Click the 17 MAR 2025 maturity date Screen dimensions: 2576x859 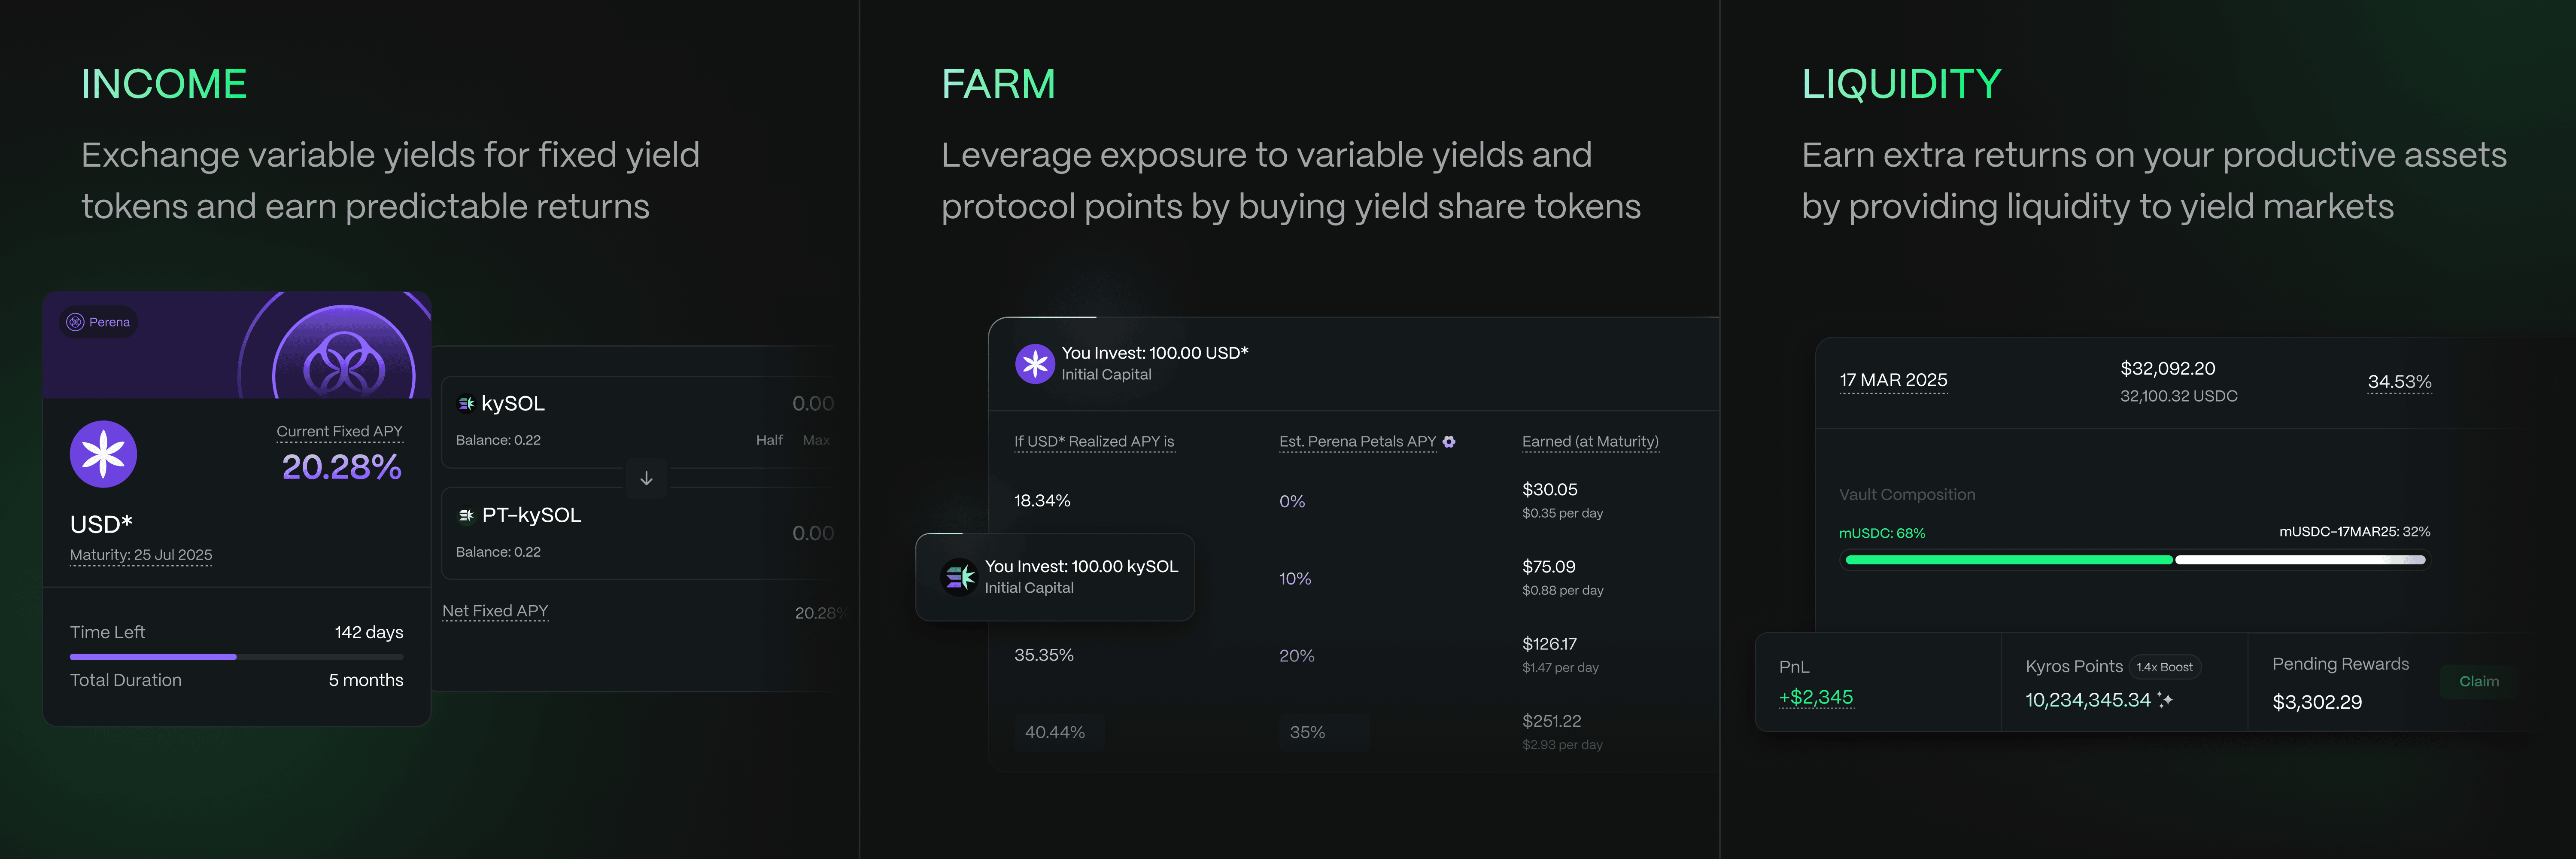[1893, 381]
